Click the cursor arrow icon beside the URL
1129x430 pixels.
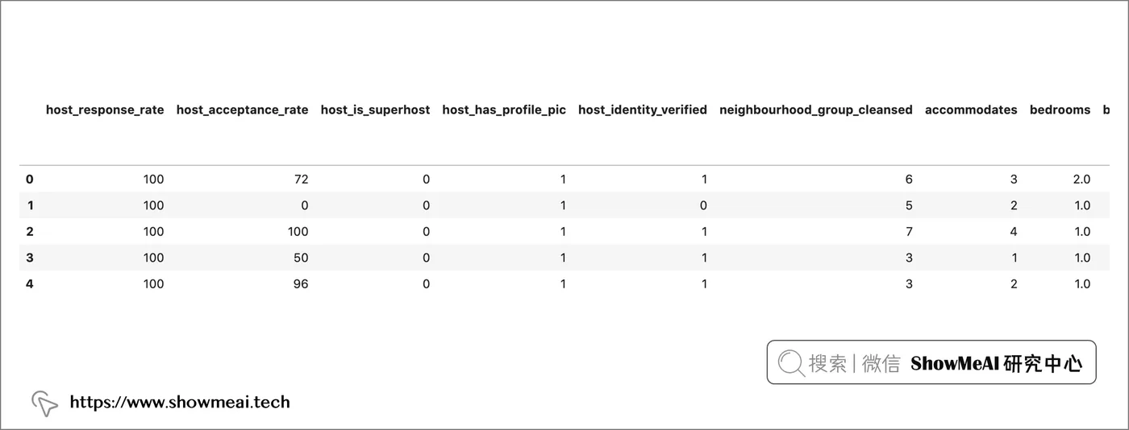click(x=44, y=403)
